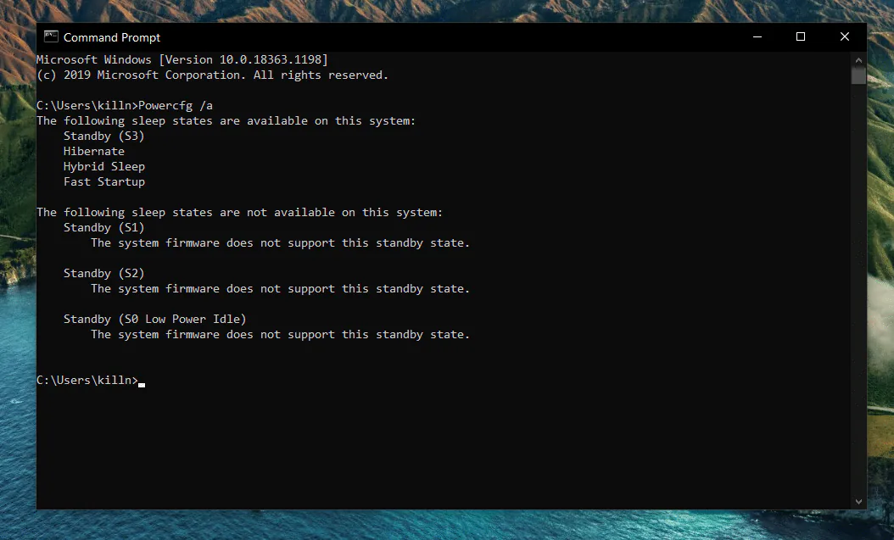
Task: Click the firmware message under Standby (S2)
Action: click(x=280, y=289)
